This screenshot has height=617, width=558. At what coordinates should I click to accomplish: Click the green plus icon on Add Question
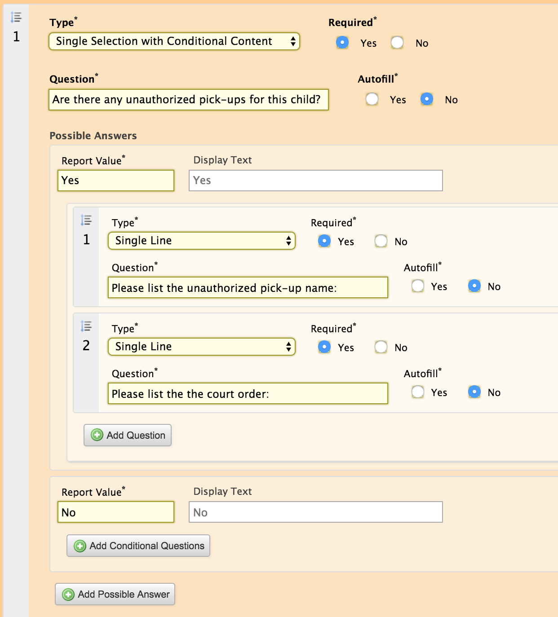click(97, 435)
